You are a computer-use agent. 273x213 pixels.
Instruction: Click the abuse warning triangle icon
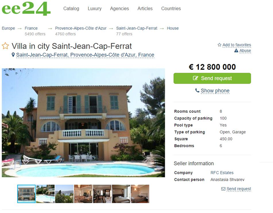pos(236,51)
